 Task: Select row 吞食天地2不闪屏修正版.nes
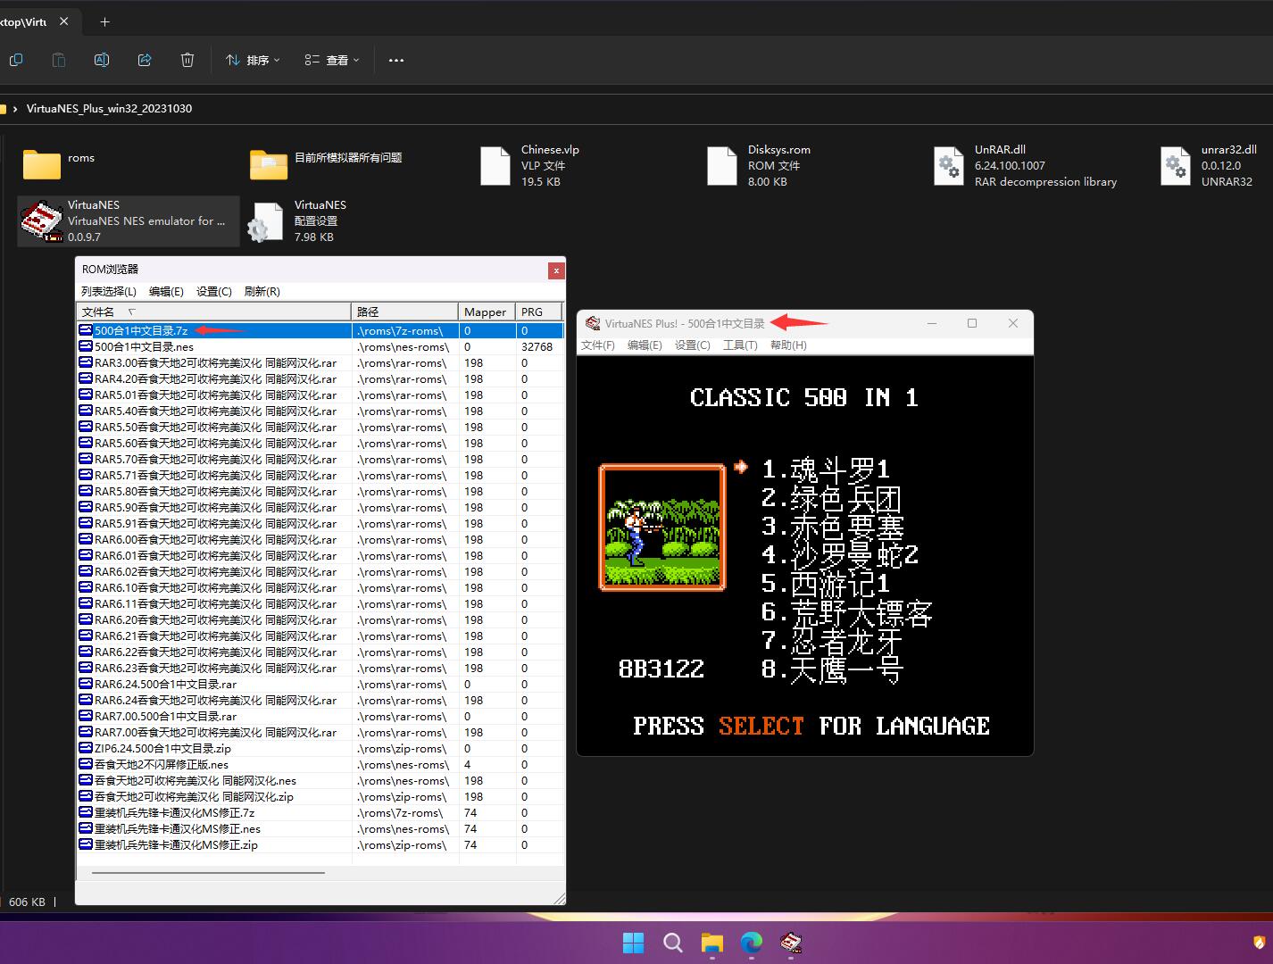[x=320, y=764]
